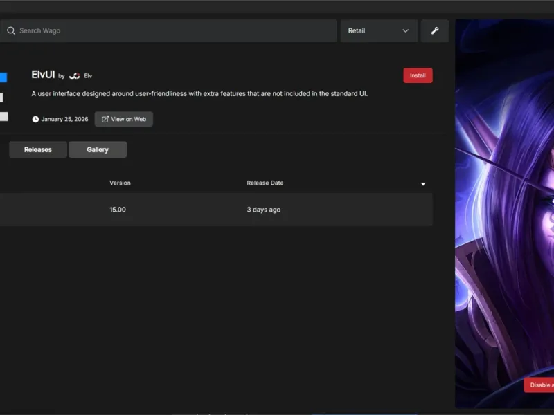Image resolution: width=554 pixels, height=415 pixels.
Task: Open the wrench settings button
Action: click(x=435, y=30)
